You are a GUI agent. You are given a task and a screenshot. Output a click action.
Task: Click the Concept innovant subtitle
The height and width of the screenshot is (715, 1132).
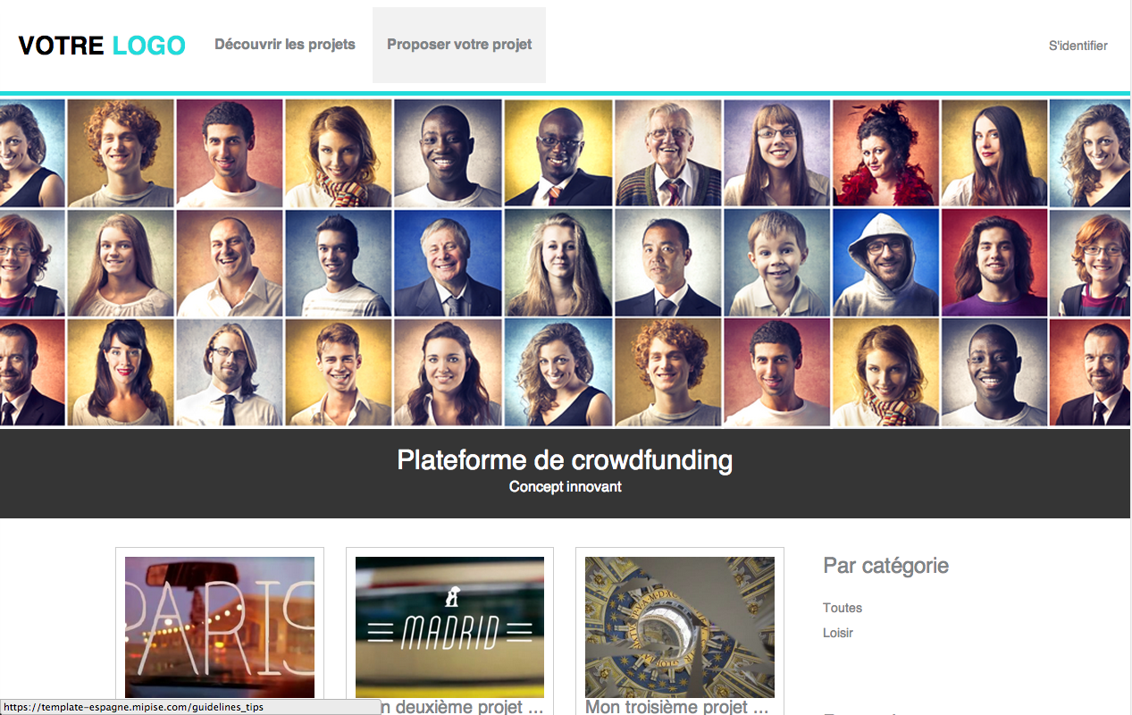(566, 487)
